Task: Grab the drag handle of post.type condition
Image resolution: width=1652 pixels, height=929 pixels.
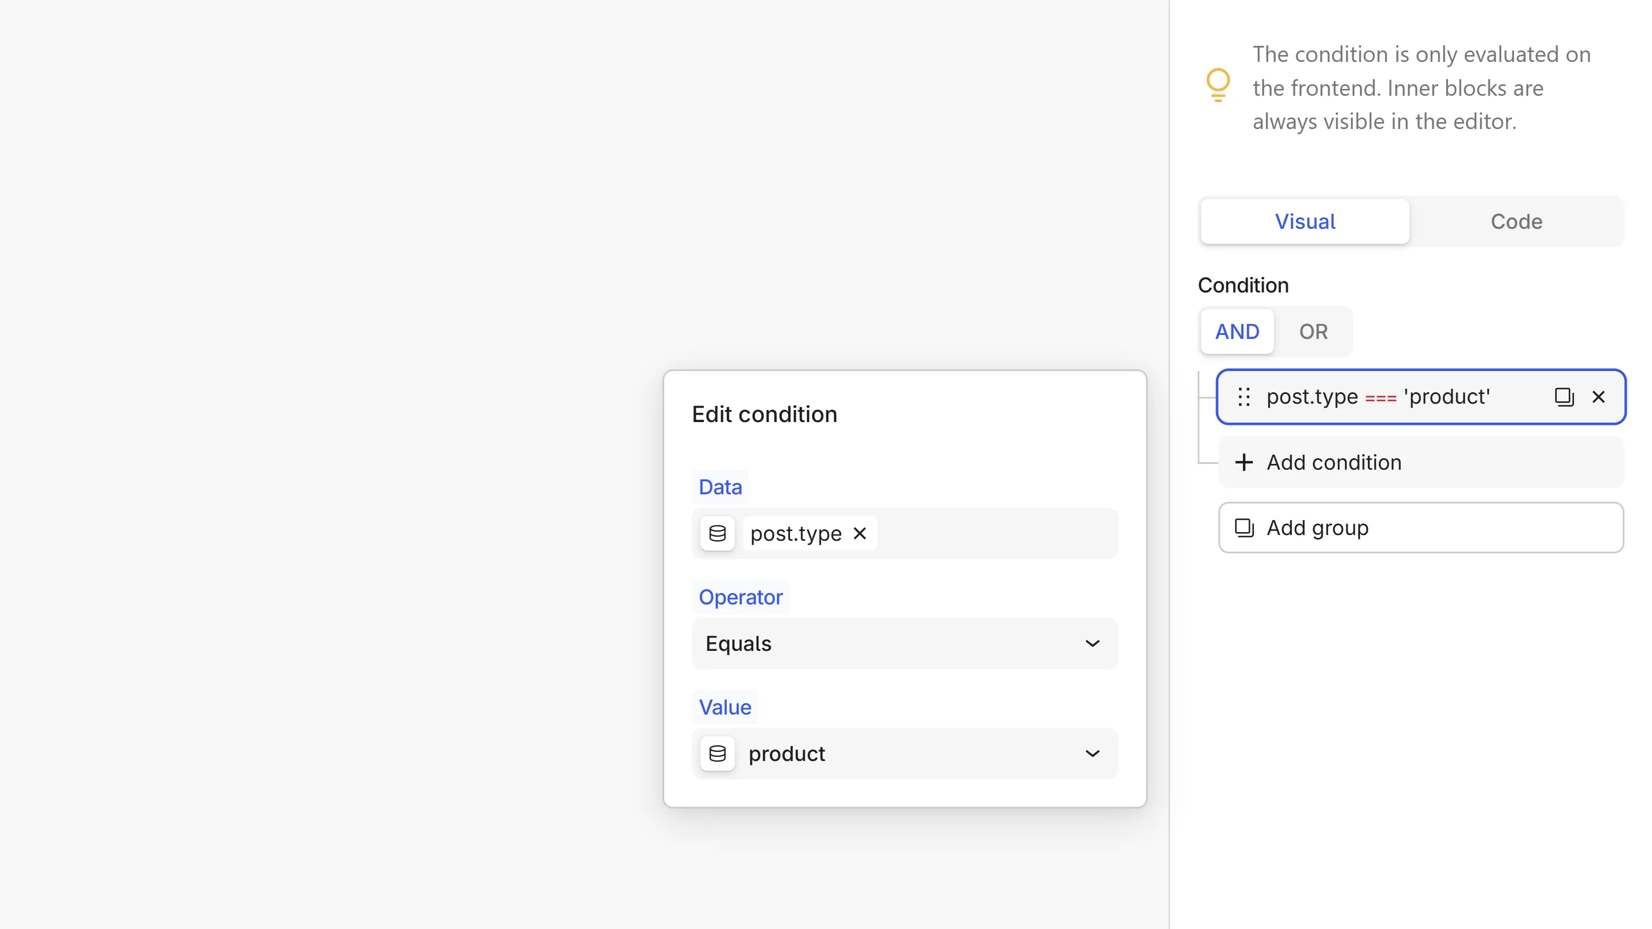Action: tap(1244, 397)
